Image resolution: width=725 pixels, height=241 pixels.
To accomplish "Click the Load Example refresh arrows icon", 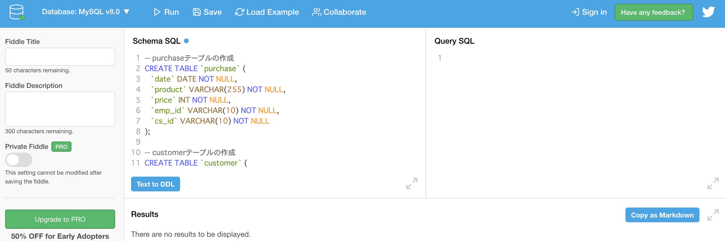I will [x=239, y=12].
